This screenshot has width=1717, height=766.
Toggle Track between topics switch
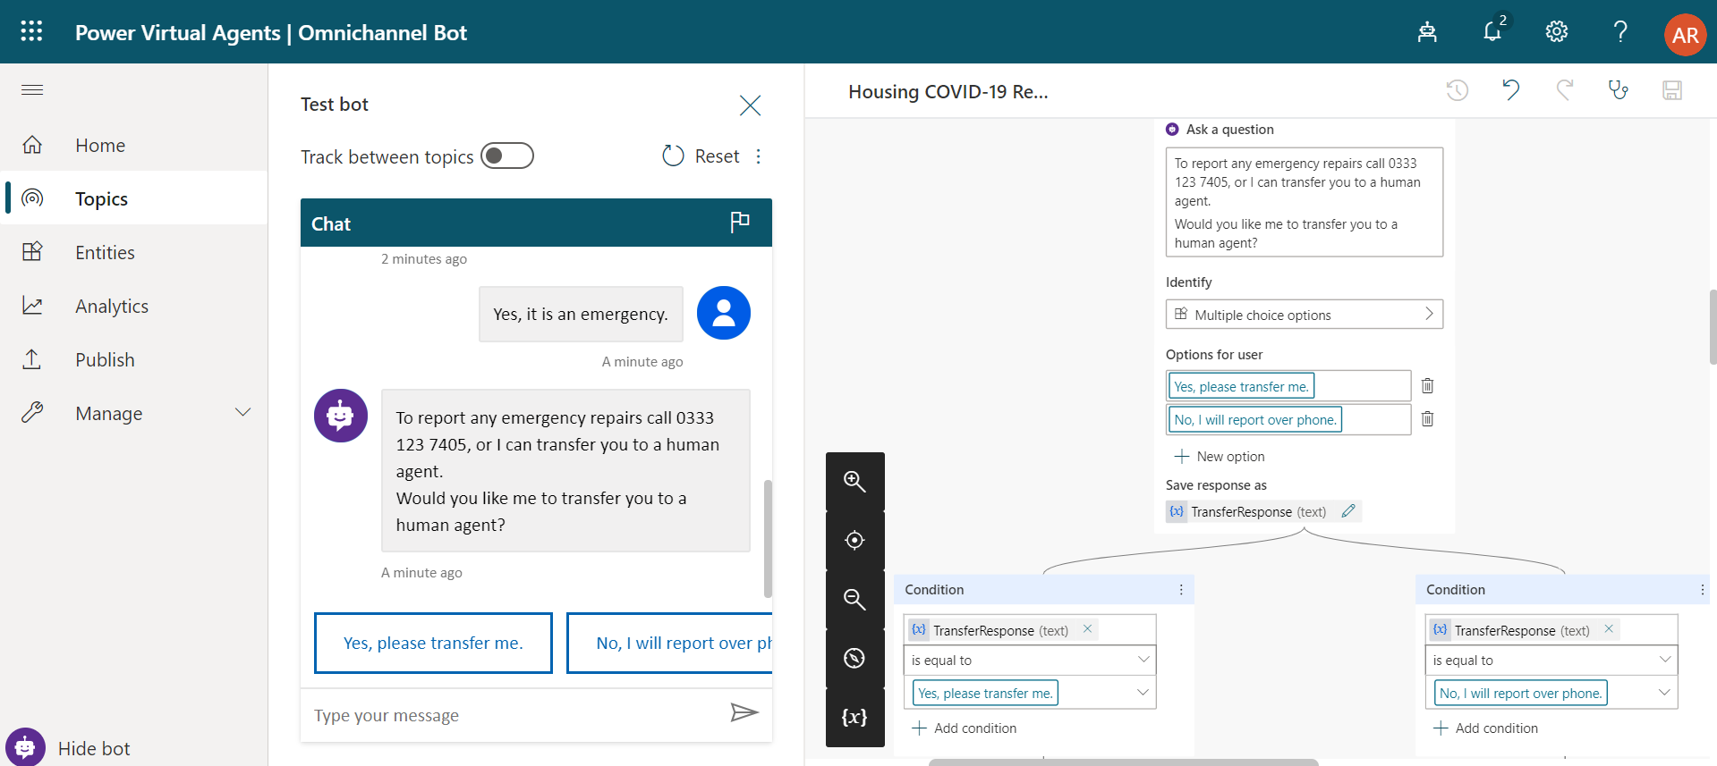click(x=507, y=156)
